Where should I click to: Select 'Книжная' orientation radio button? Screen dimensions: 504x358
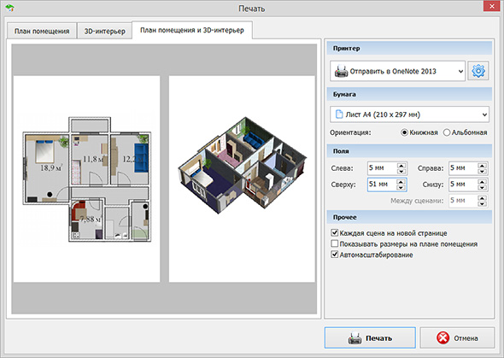click(404, 132)
